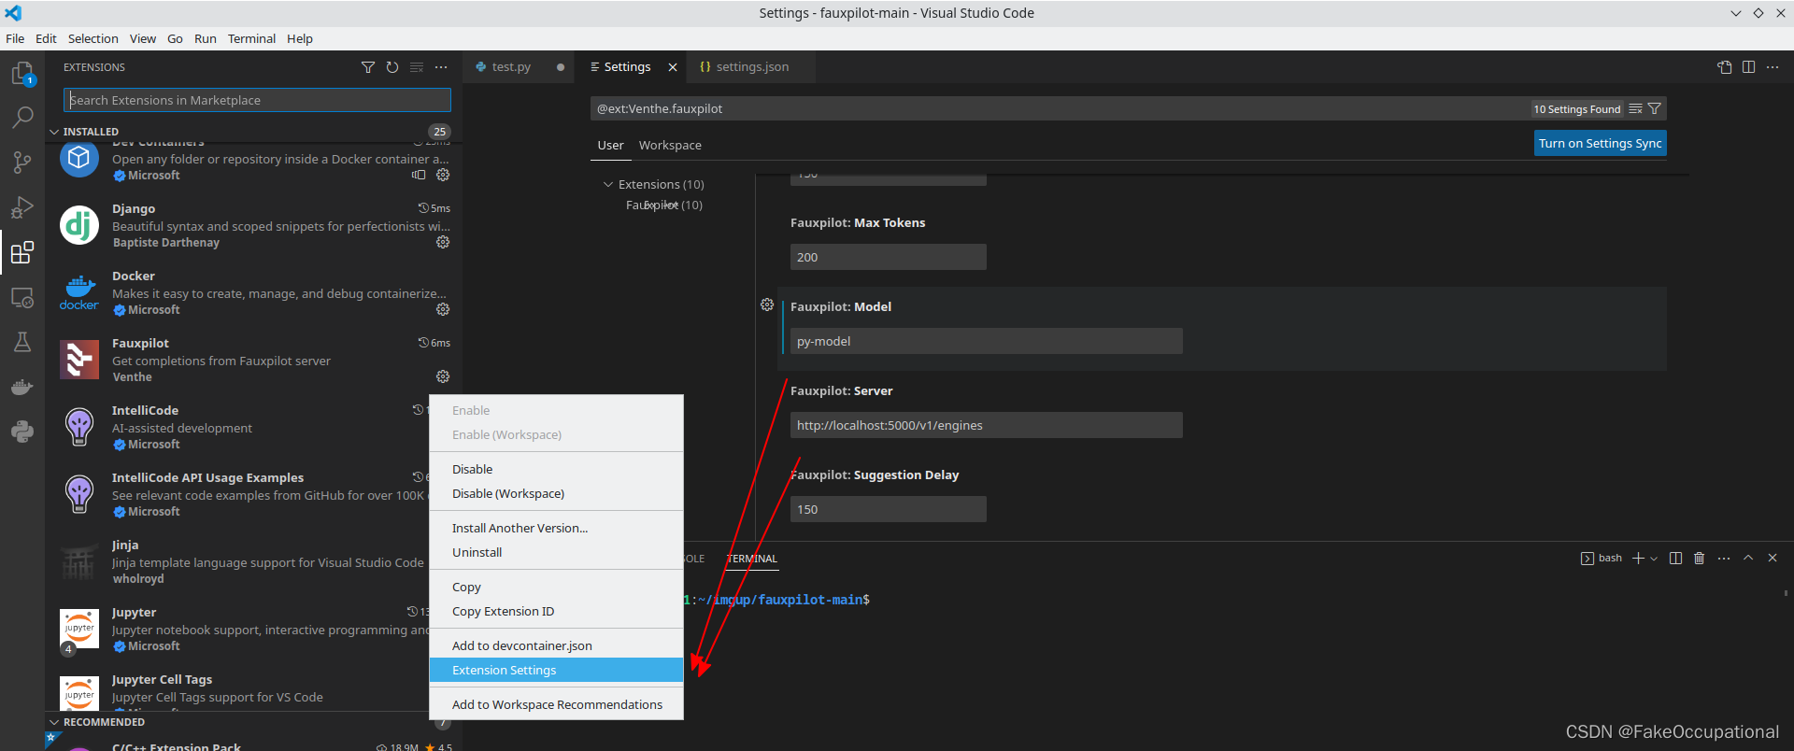Split the editor right
Image resolution: width=1794 pixels, height=751 pixels.
point(1748,67)
